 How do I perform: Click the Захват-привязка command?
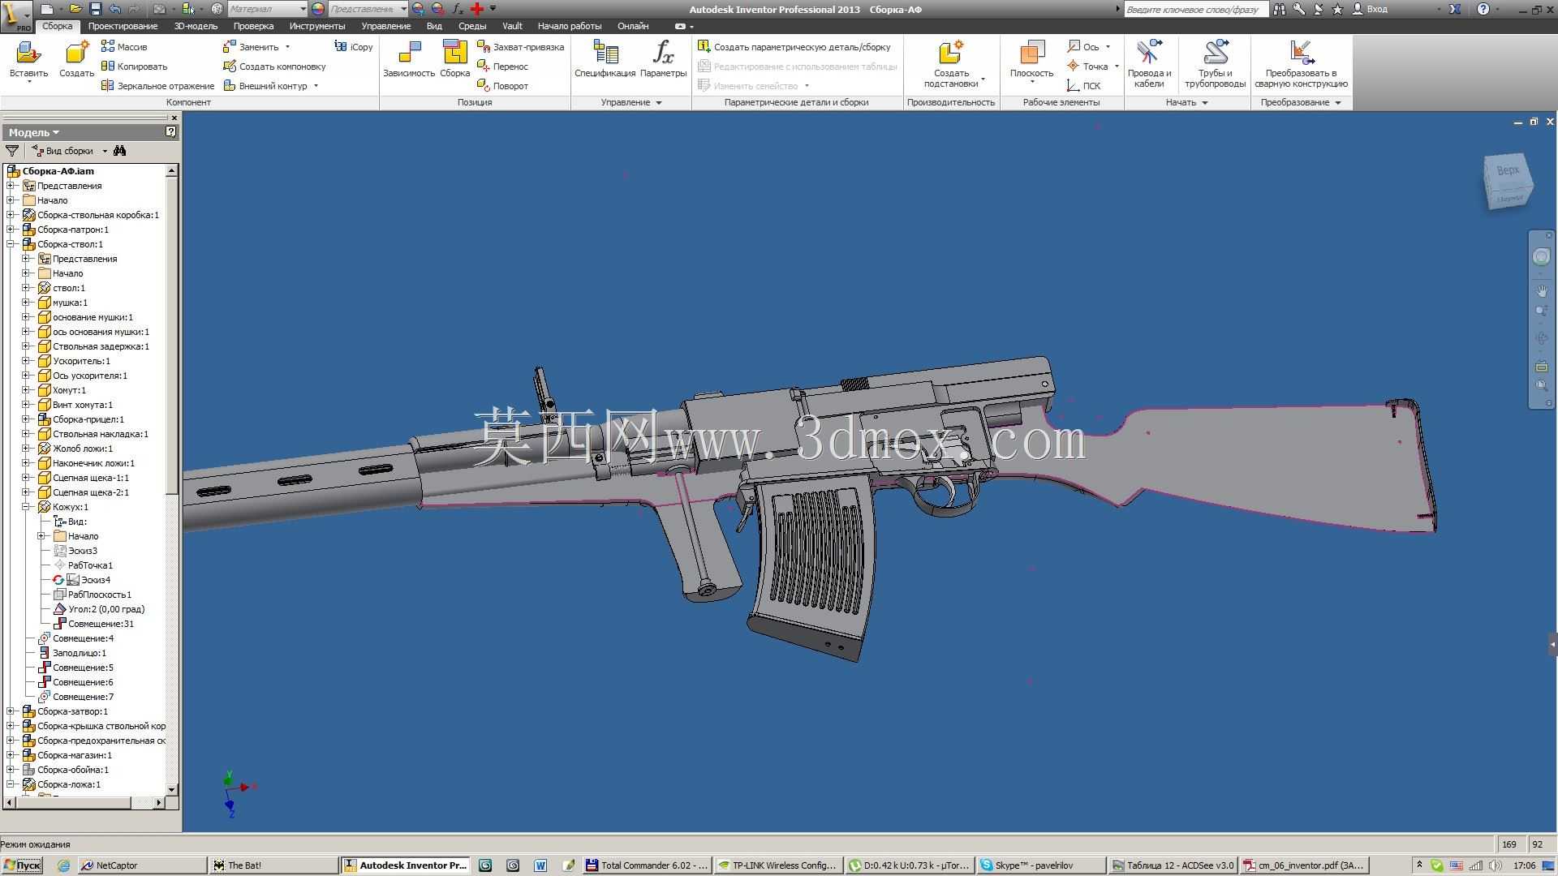point(520,47)
